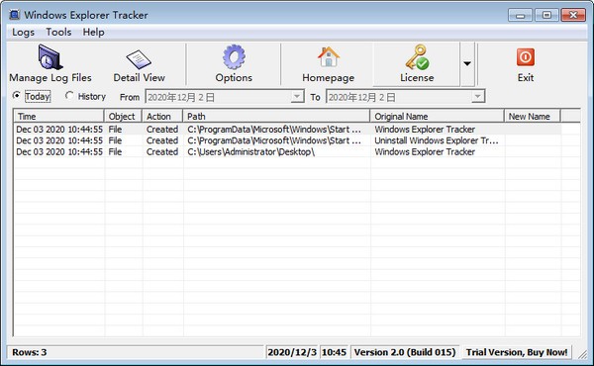Go to Homepage via house icon
The height and width of the screenshot is (366, 594).
click(x=329, y=56)
